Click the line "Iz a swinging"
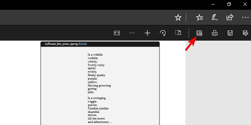Screen dimensions: 251x125 pyautogui.click(x=97, y=98)
